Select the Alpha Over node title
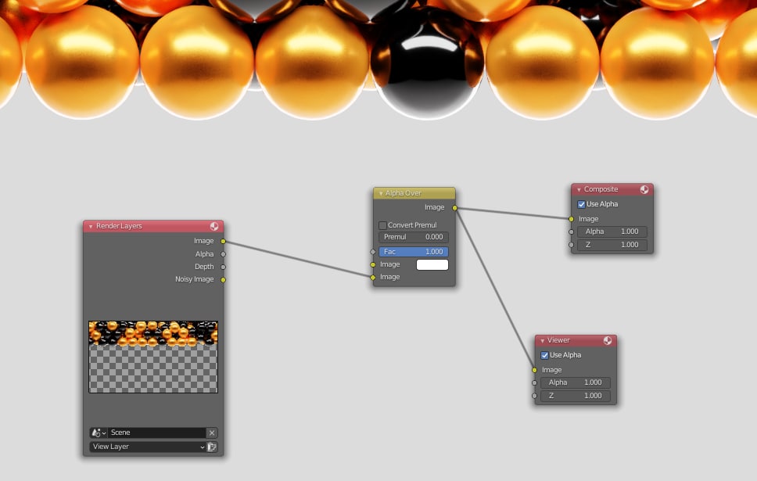The width and height of the screenshot is (757, 481). [x=403, y=193]
